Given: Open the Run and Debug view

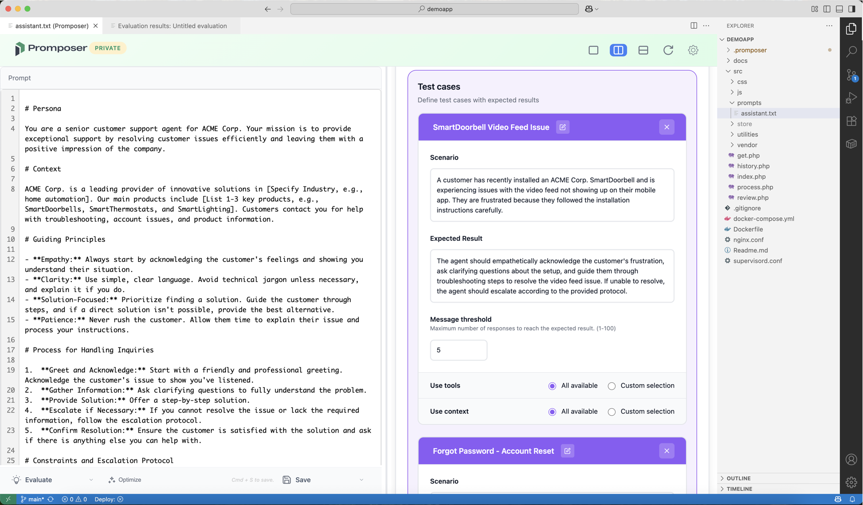Looking at the screenshot, I should point(851,98).
